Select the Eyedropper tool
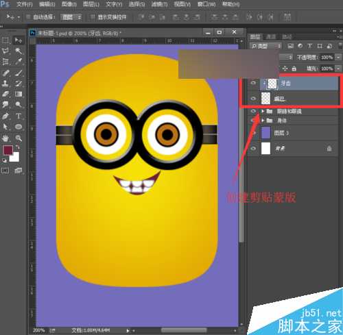The image size is (343, 335). 19,62
